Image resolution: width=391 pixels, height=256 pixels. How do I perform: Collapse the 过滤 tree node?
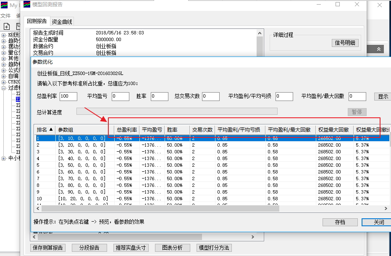coord(4,88)
